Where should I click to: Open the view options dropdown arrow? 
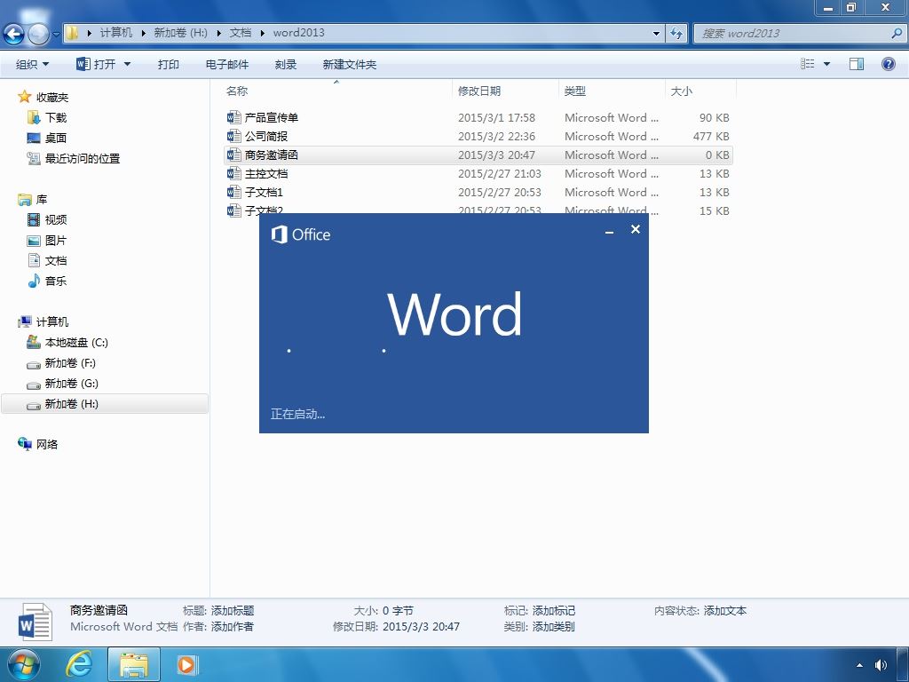pos(827,64)
